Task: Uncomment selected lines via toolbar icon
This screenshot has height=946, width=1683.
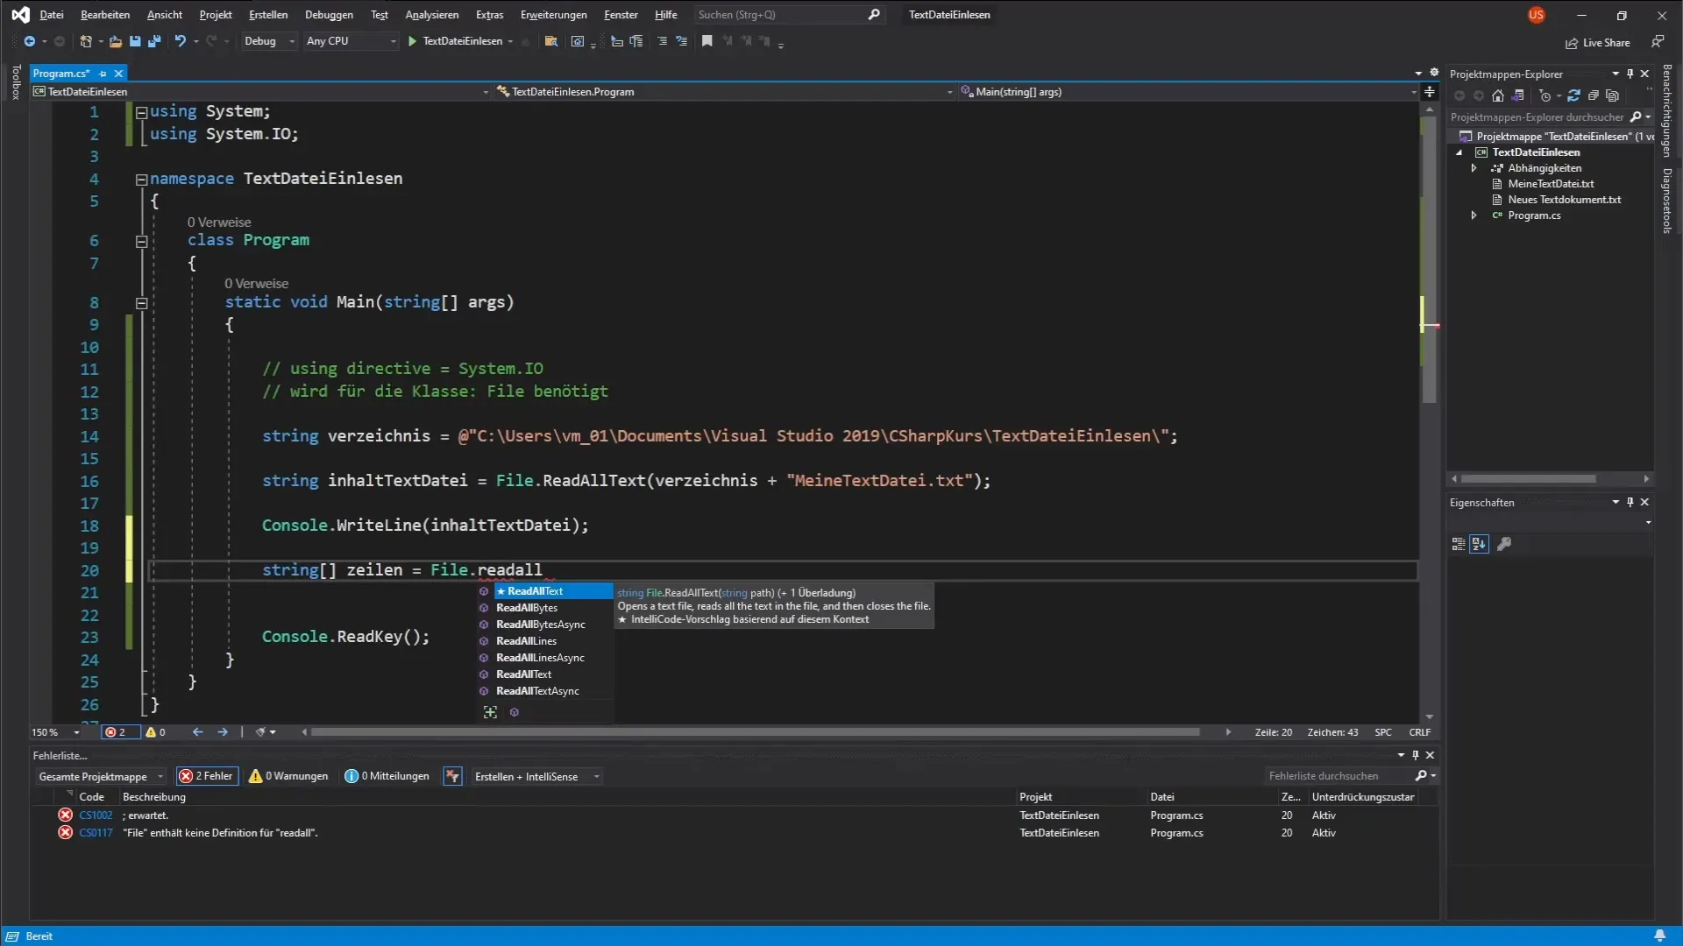Action: point(681,41)
